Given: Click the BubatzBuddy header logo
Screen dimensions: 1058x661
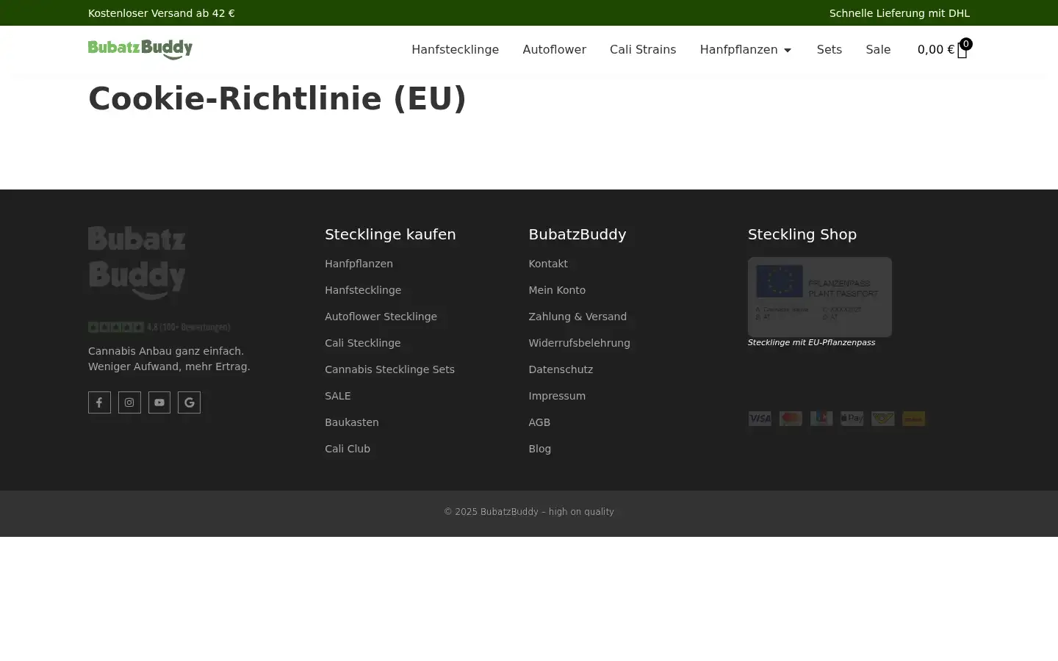Looking at the screenshot, I should click(x=140, y=49).
